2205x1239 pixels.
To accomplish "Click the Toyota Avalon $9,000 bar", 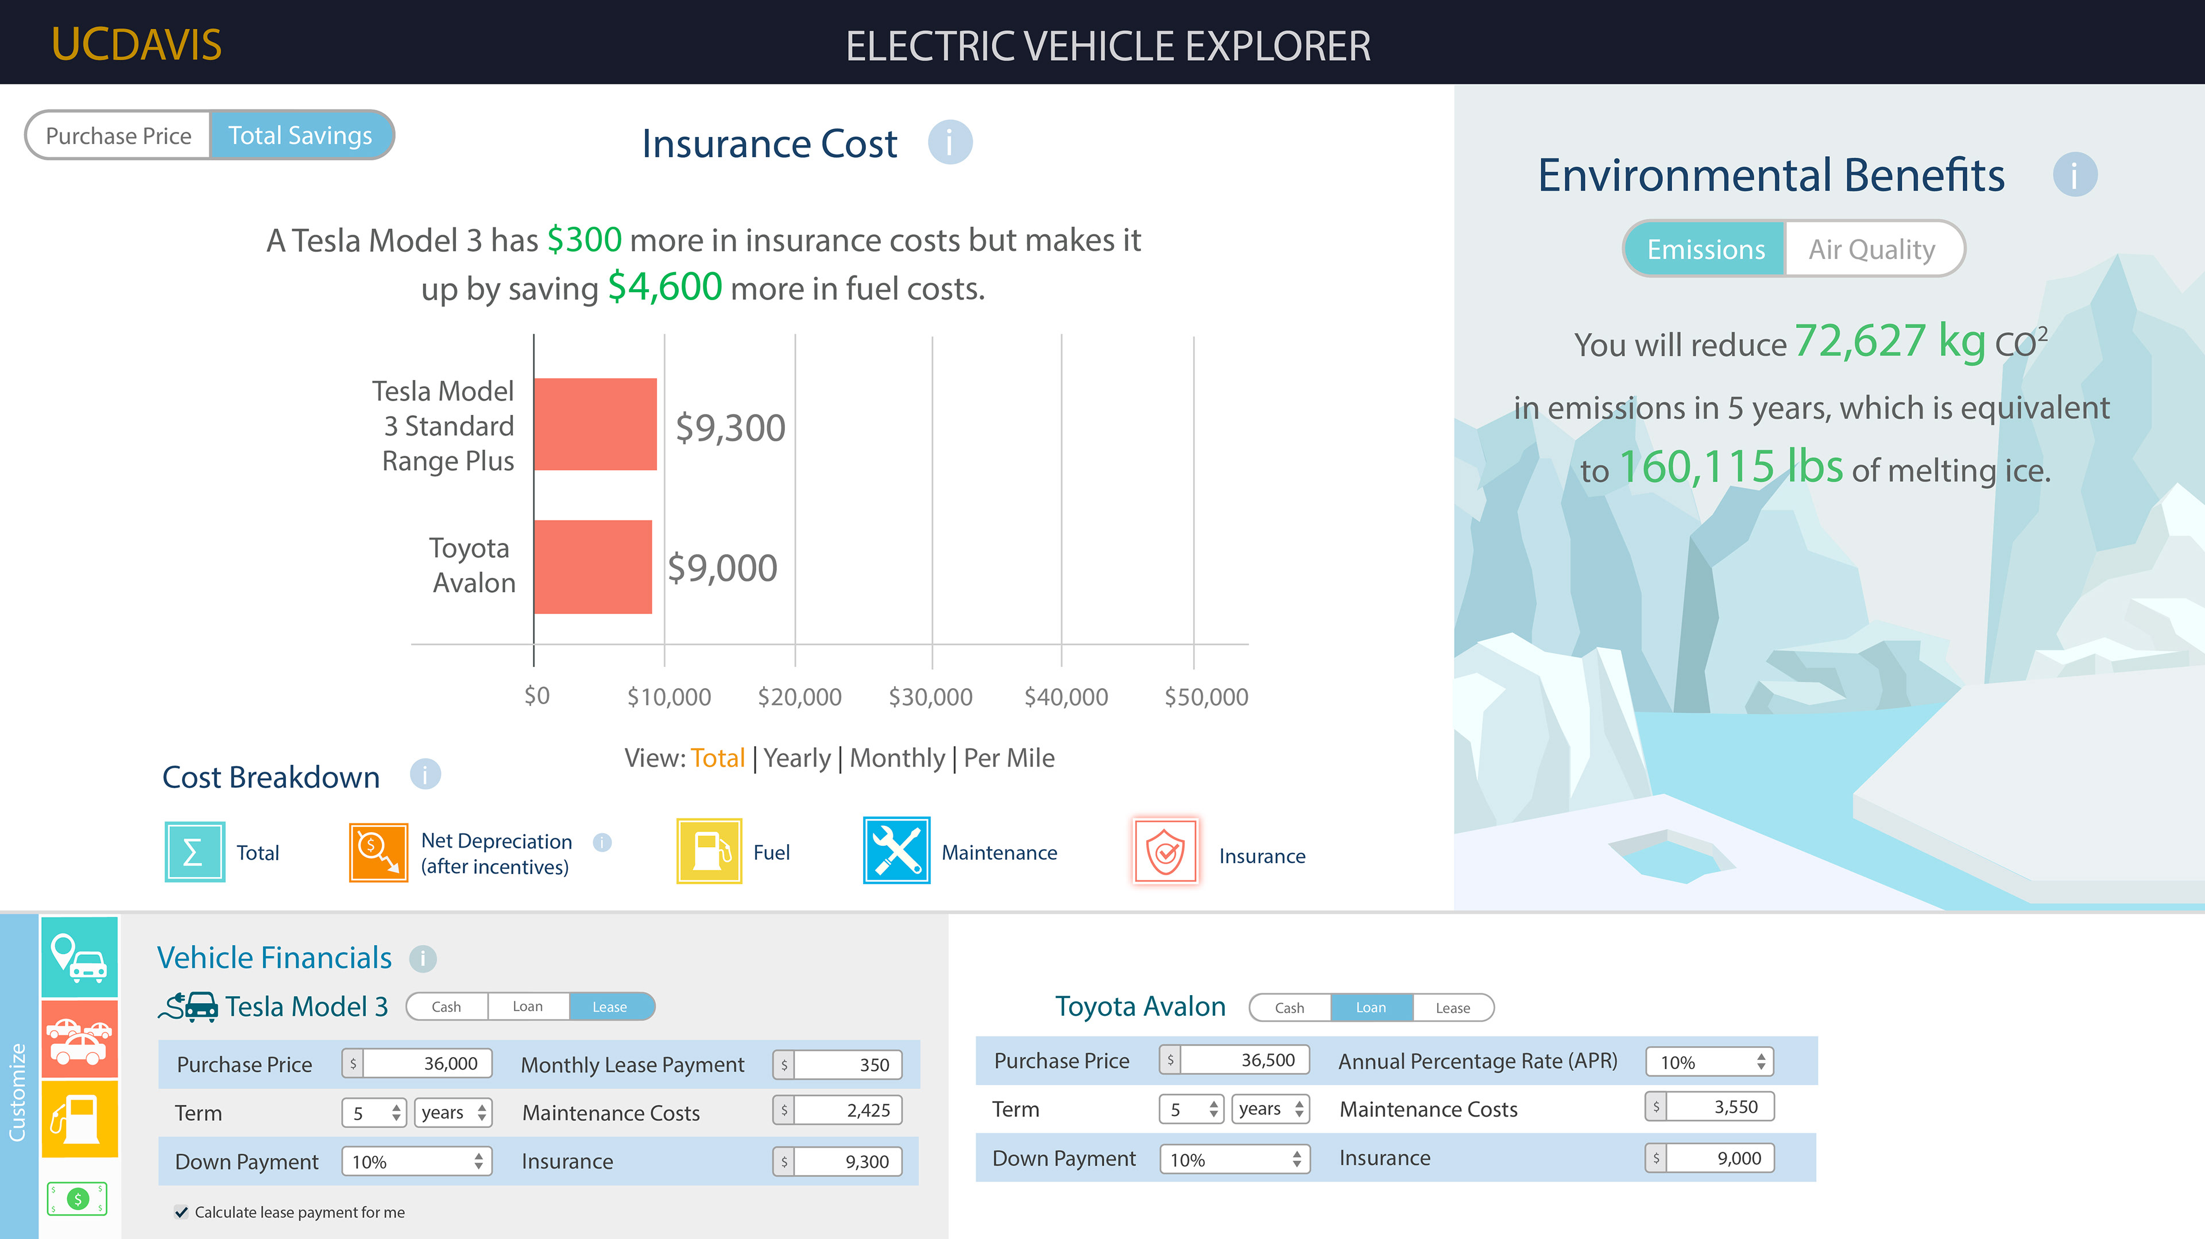I will point(593,566).
